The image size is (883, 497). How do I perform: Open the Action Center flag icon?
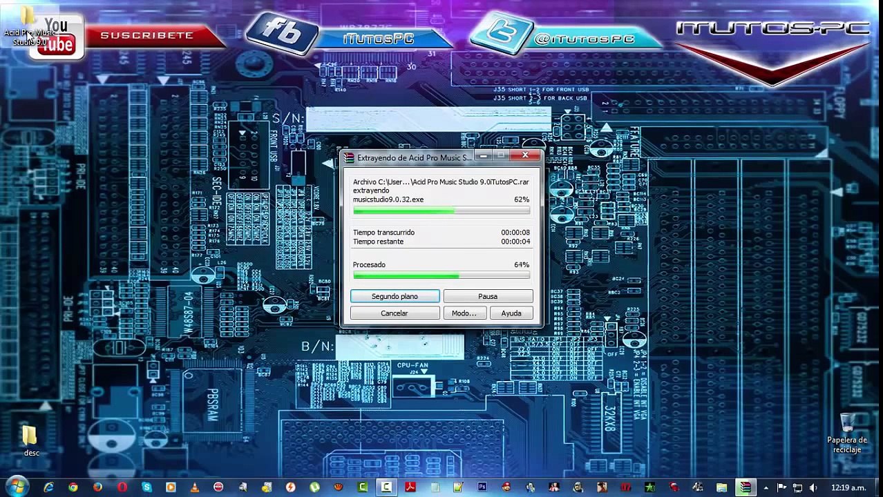[x=782, y=488]
